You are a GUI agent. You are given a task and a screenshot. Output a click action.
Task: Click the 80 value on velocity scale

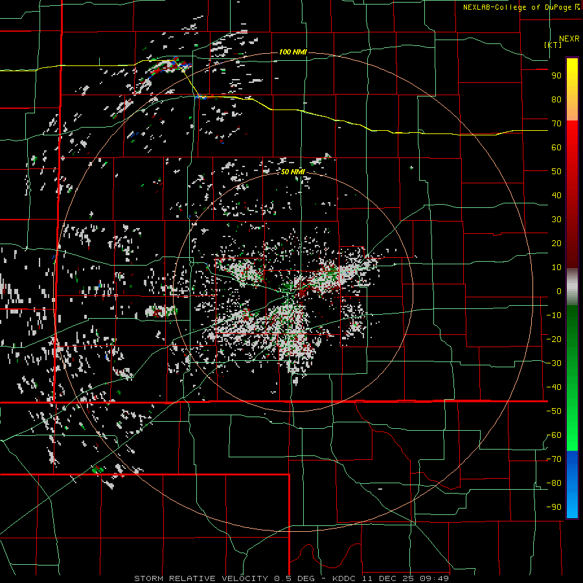click(556, 99)
